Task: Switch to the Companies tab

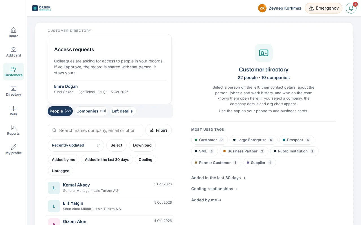Action: [91, 111]
